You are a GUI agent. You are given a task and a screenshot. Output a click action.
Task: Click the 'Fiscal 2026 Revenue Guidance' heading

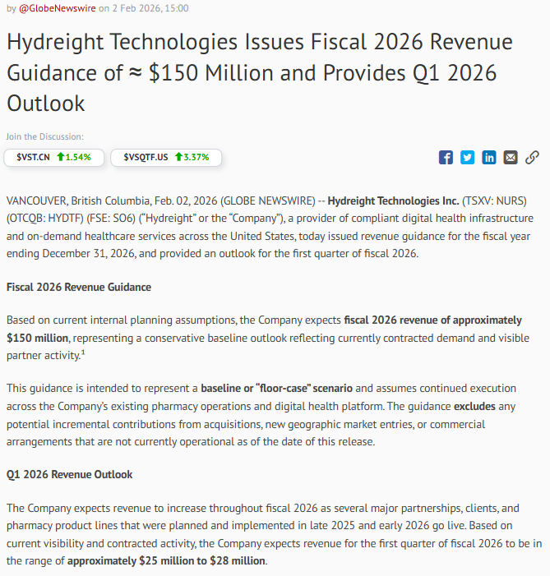click(x=79, y=287)
